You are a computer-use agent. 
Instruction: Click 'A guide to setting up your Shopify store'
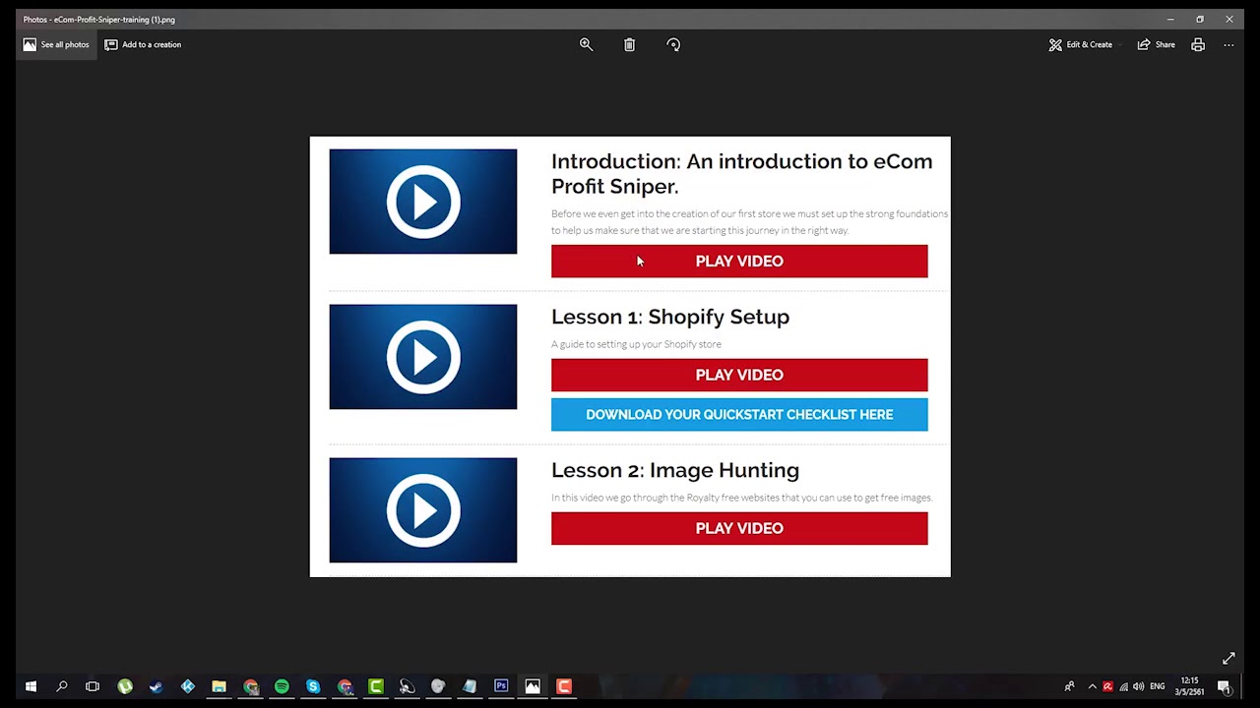tap(636, 344)
